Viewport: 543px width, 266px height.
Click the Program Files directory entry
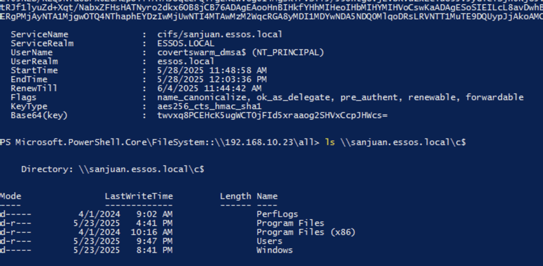click(290, 224)
